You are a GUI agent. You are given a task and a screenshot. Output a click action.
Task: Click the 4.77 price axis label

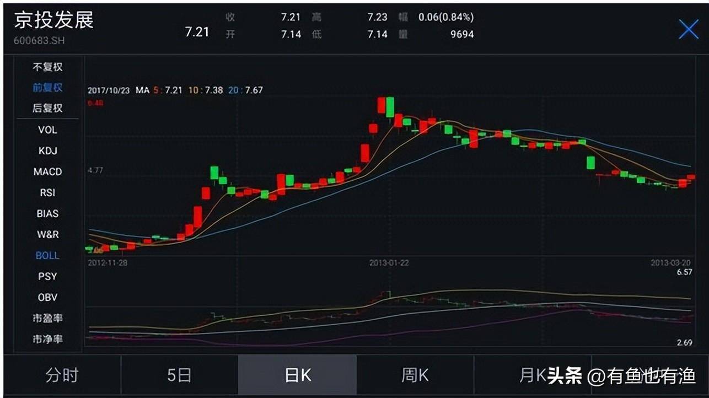[x=95, y=171]
